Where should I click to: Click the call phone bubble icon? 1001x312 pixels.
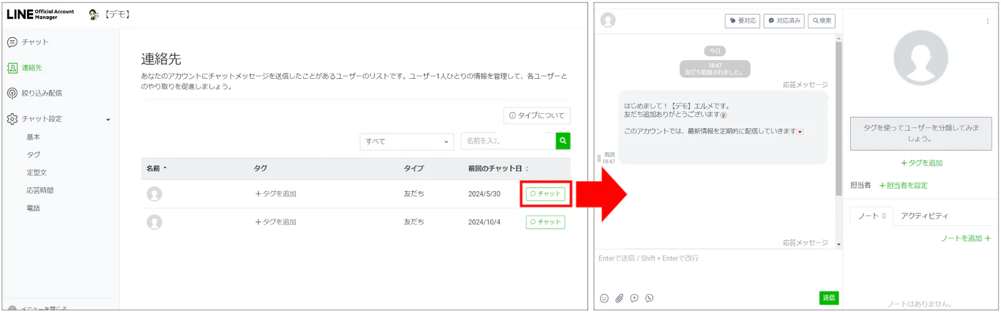point(649,298)
